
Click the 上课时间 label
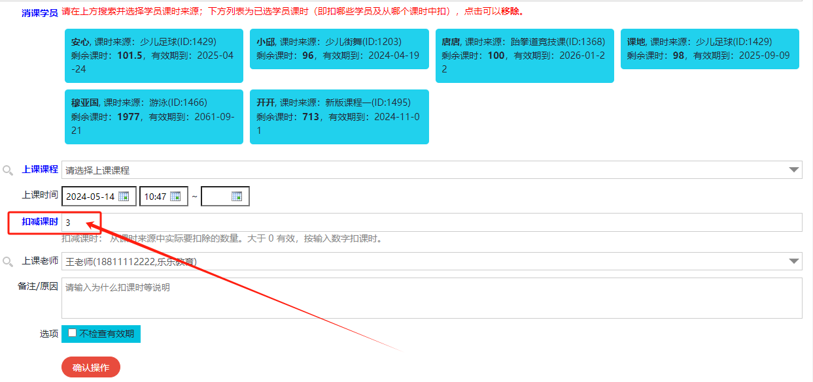(x=40, y=195)
